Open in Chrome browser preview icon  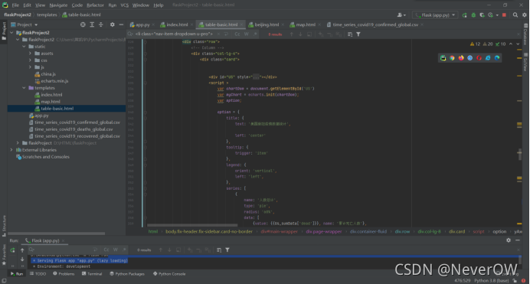click(x=452, y=57)
